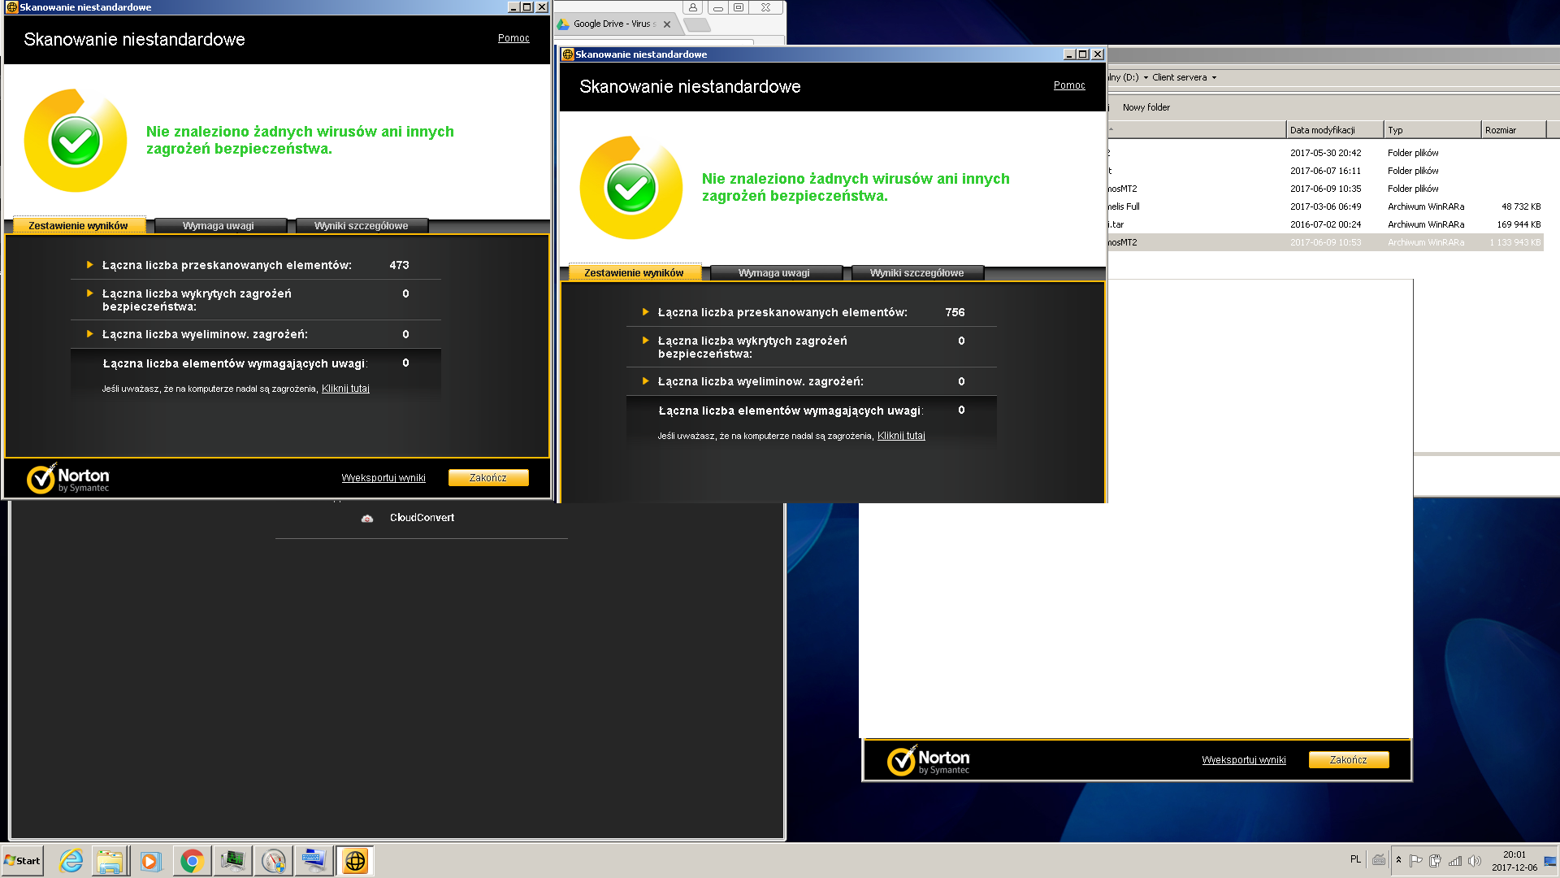Select the archive row sized 48 732 KB
This screenshot has height=878, width=1560.
[1325, 206]
